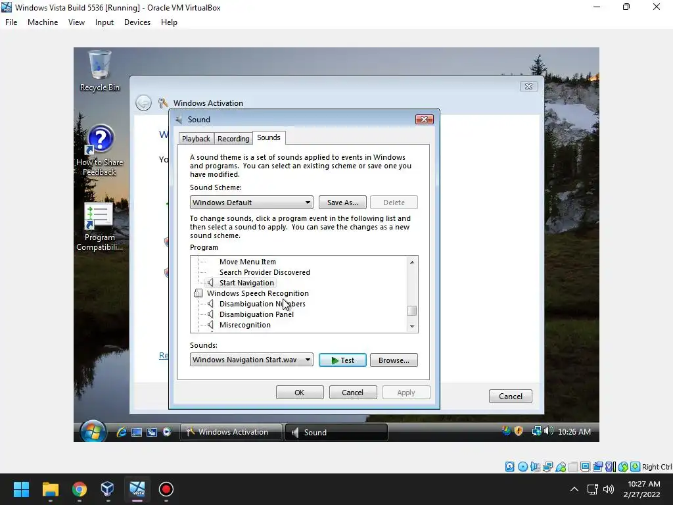
Task: Click VirtualBox CPU status indicator
Action: 610,467
